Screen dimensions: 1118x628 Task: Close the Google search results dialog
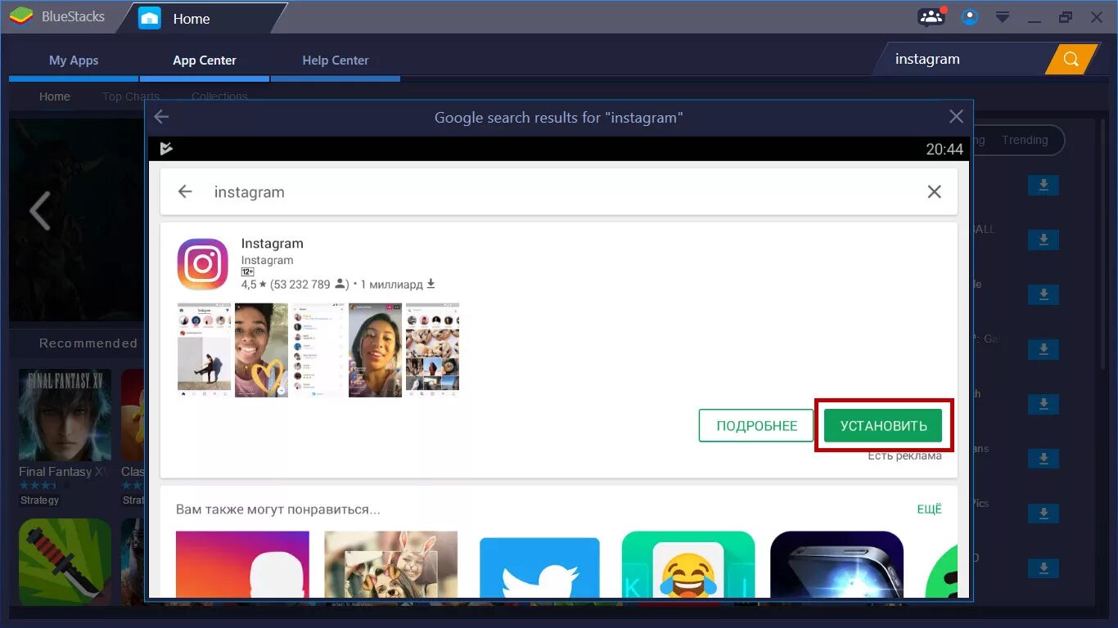(x=956, y=117)
